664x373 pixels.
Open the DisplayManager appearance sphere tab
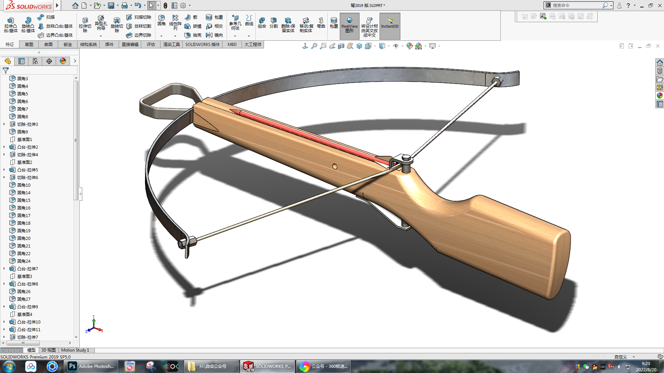(x=63, y=61)
